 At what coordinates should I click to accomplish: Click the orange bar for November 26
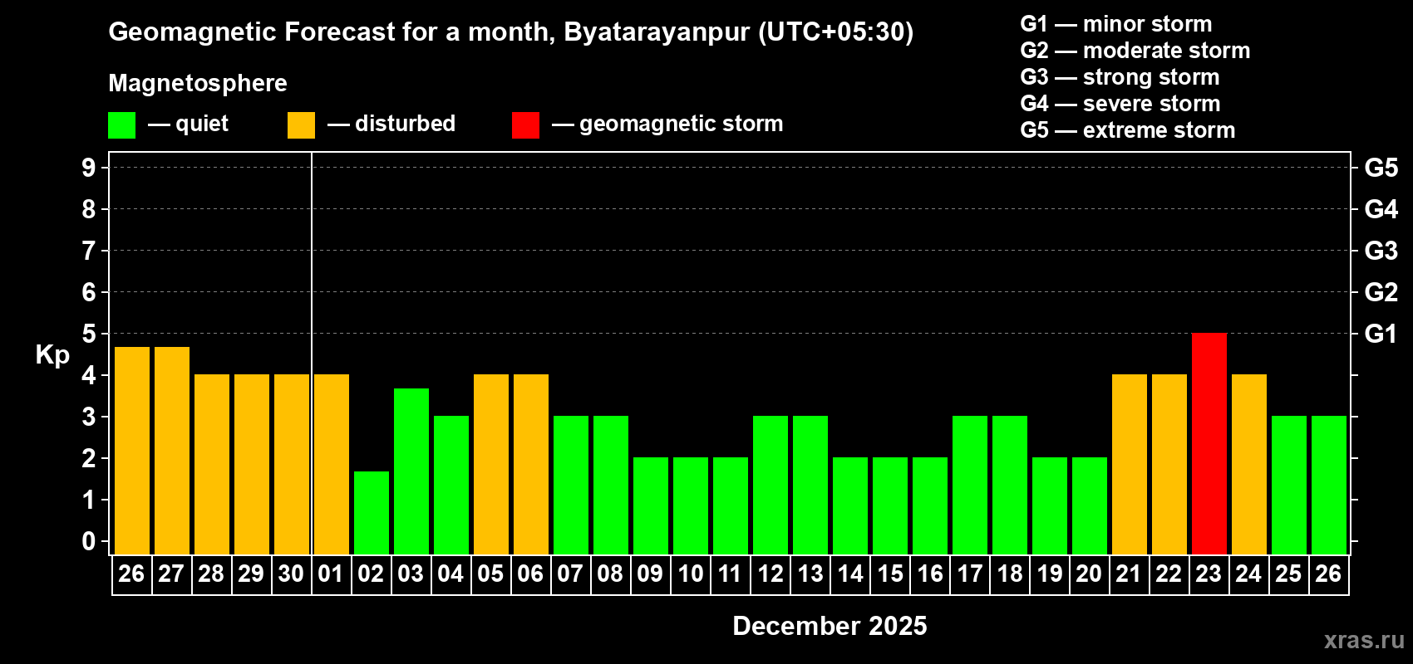coord(131,451)
